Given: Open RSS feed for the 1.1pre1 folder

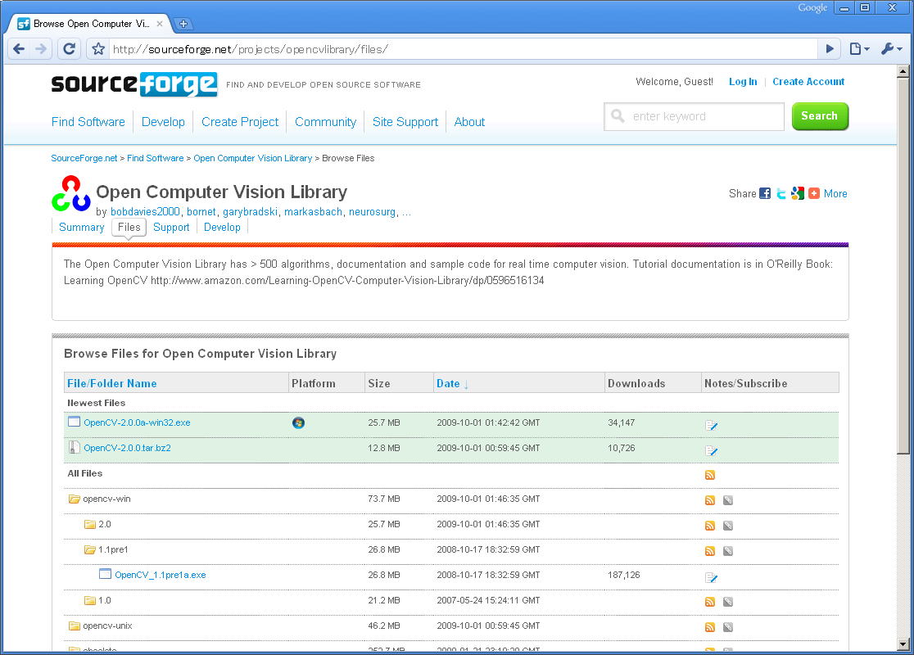Looking at the screenshot, I should click(x=709, y=551).
